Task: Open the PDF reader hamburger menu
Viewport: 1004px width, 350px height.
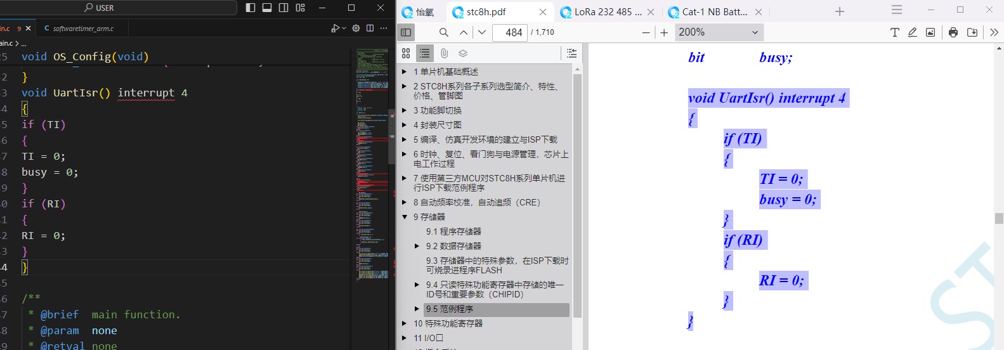Action: coord(897,10)
